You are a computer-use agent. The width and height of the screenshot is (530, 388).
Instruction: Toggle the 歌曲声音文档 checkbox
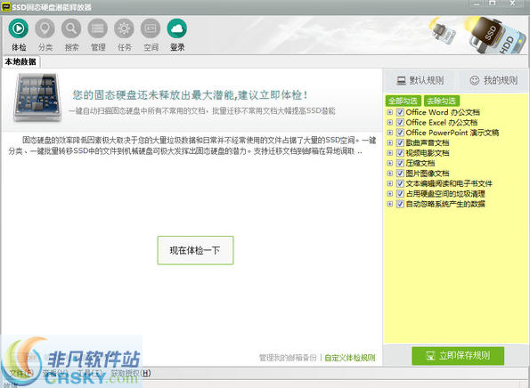click(400, 143)
